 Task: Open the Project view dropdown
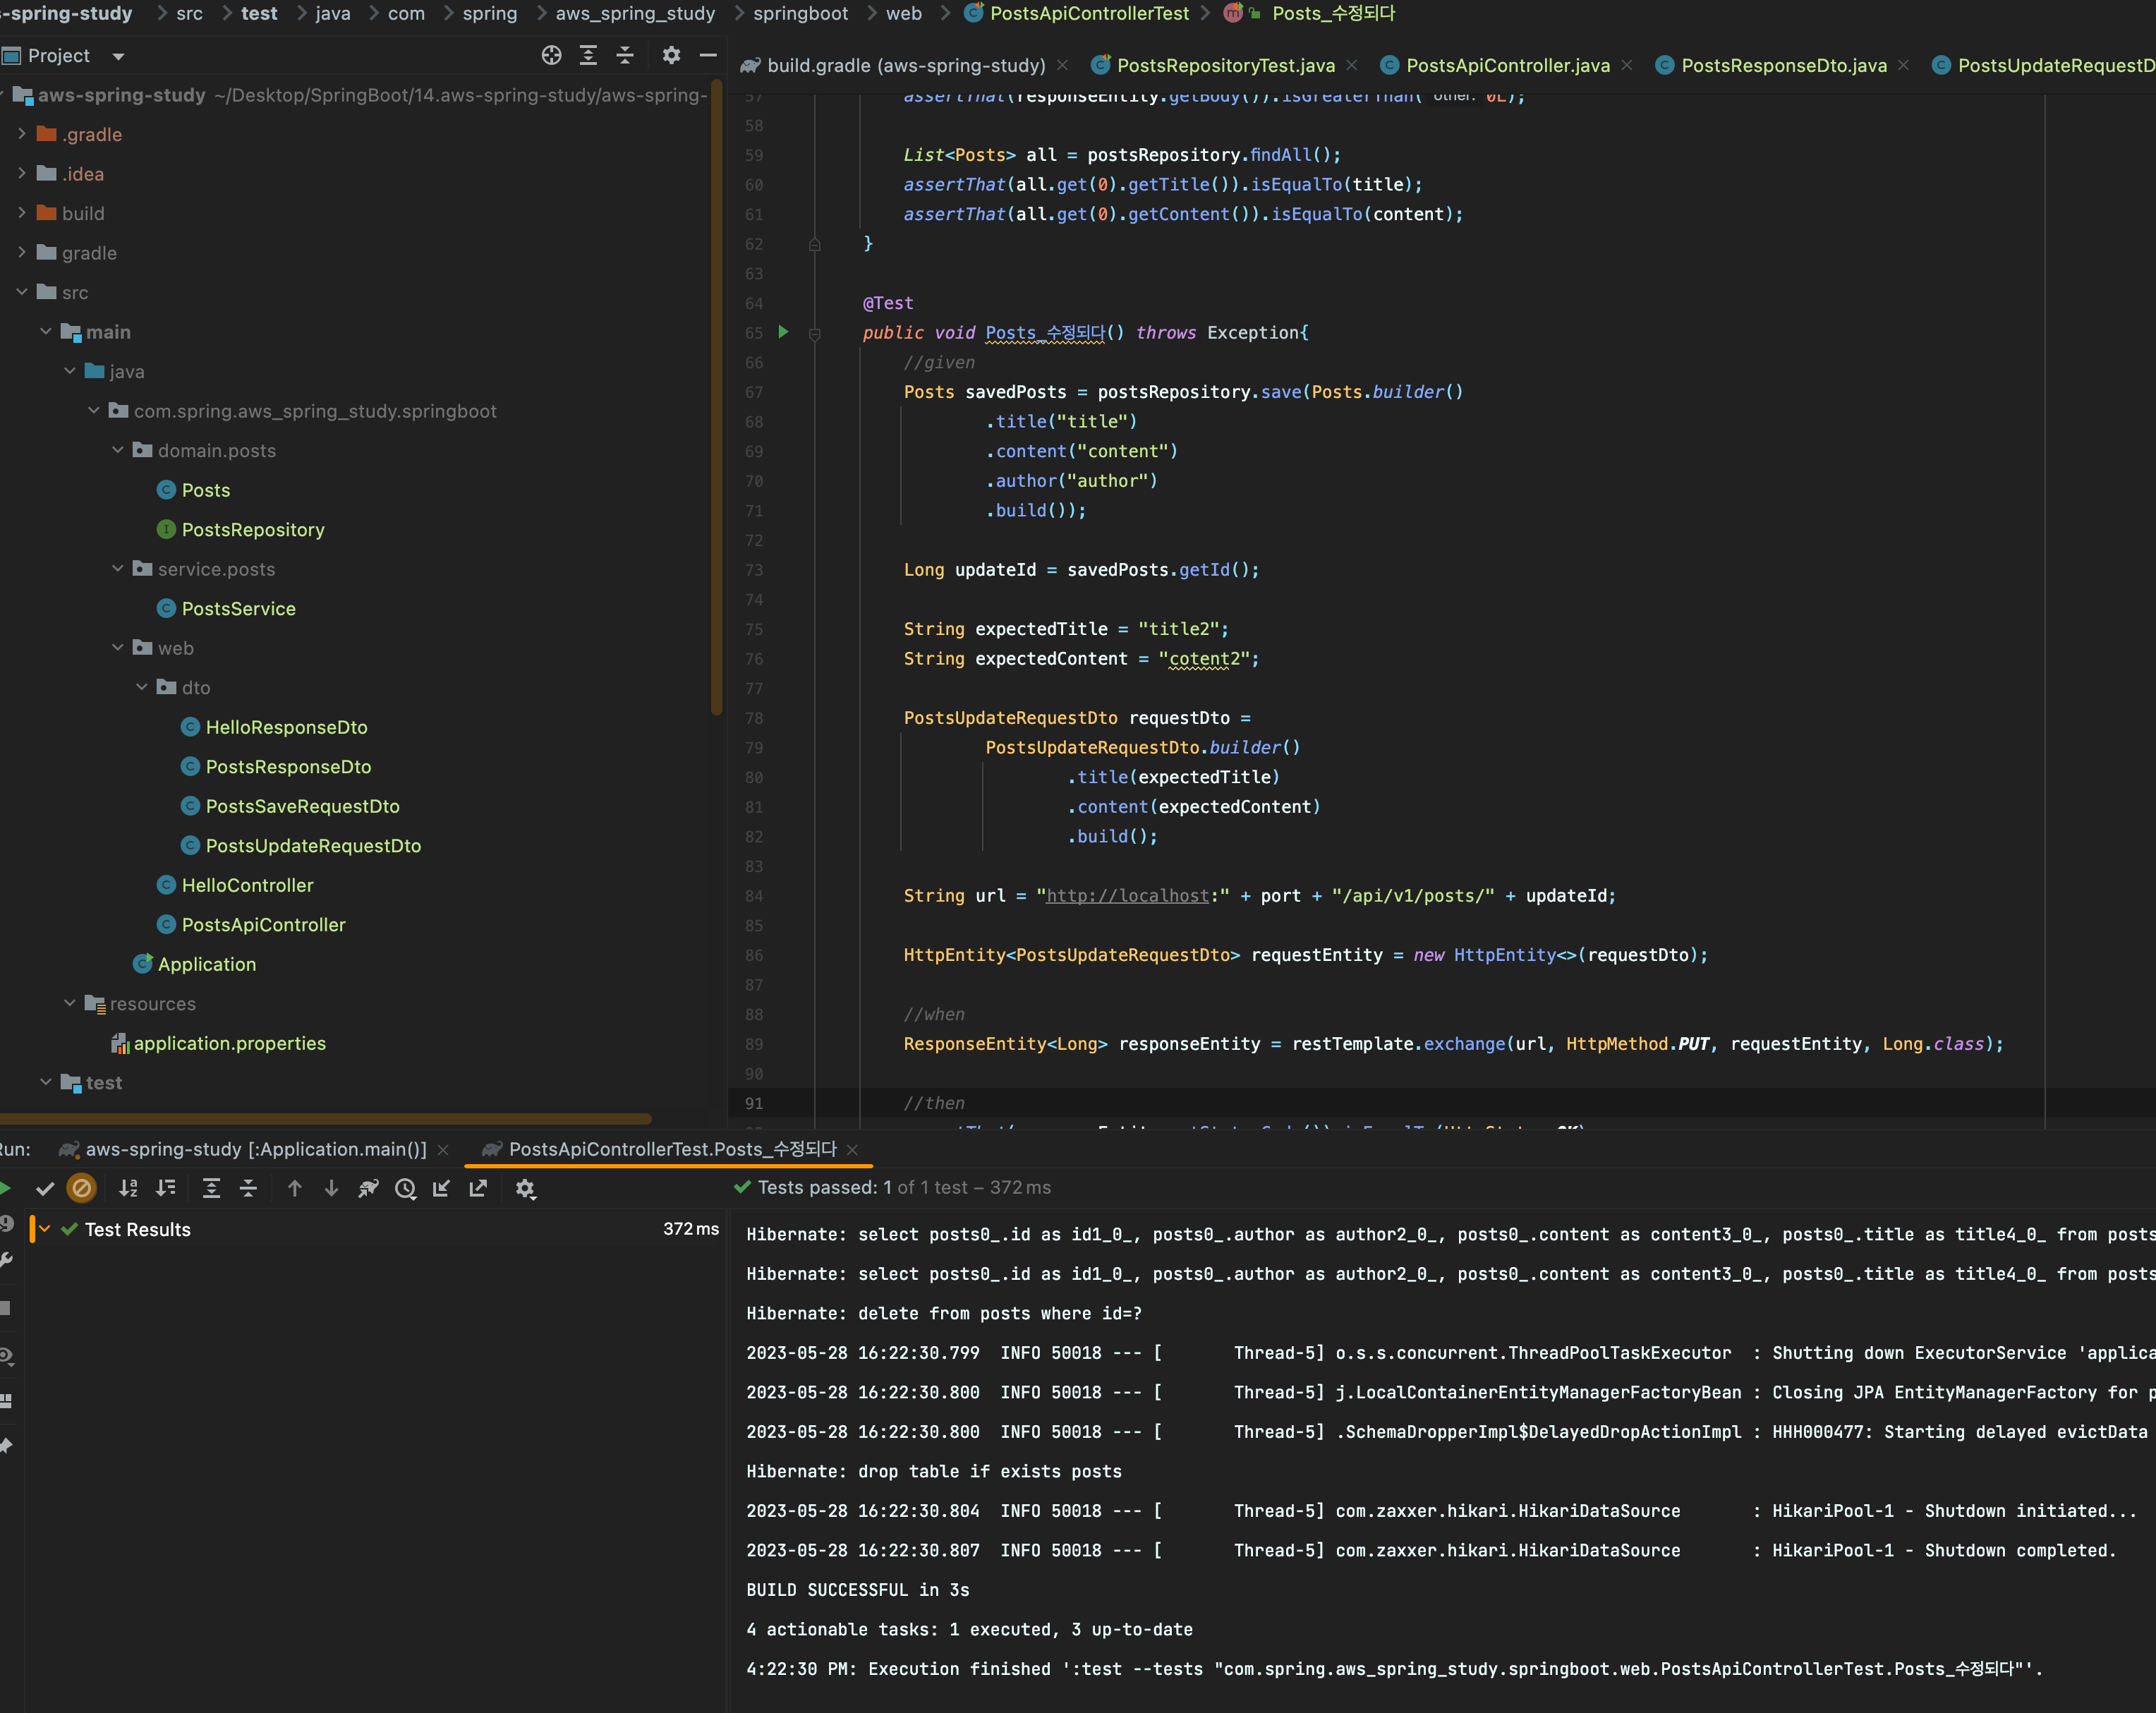pos(119,57)
